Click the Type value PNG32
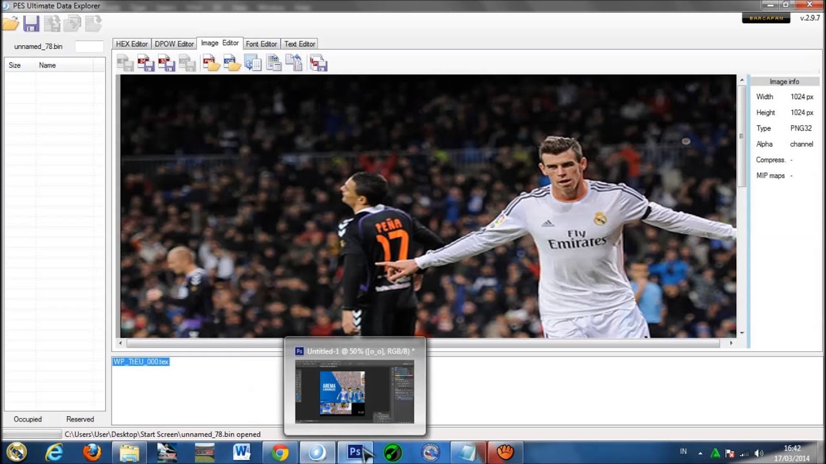This screenshot has width=826, height=464. click(x=801, y=128)
